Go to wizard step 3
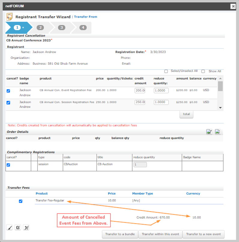 click(x=61, y=28)
